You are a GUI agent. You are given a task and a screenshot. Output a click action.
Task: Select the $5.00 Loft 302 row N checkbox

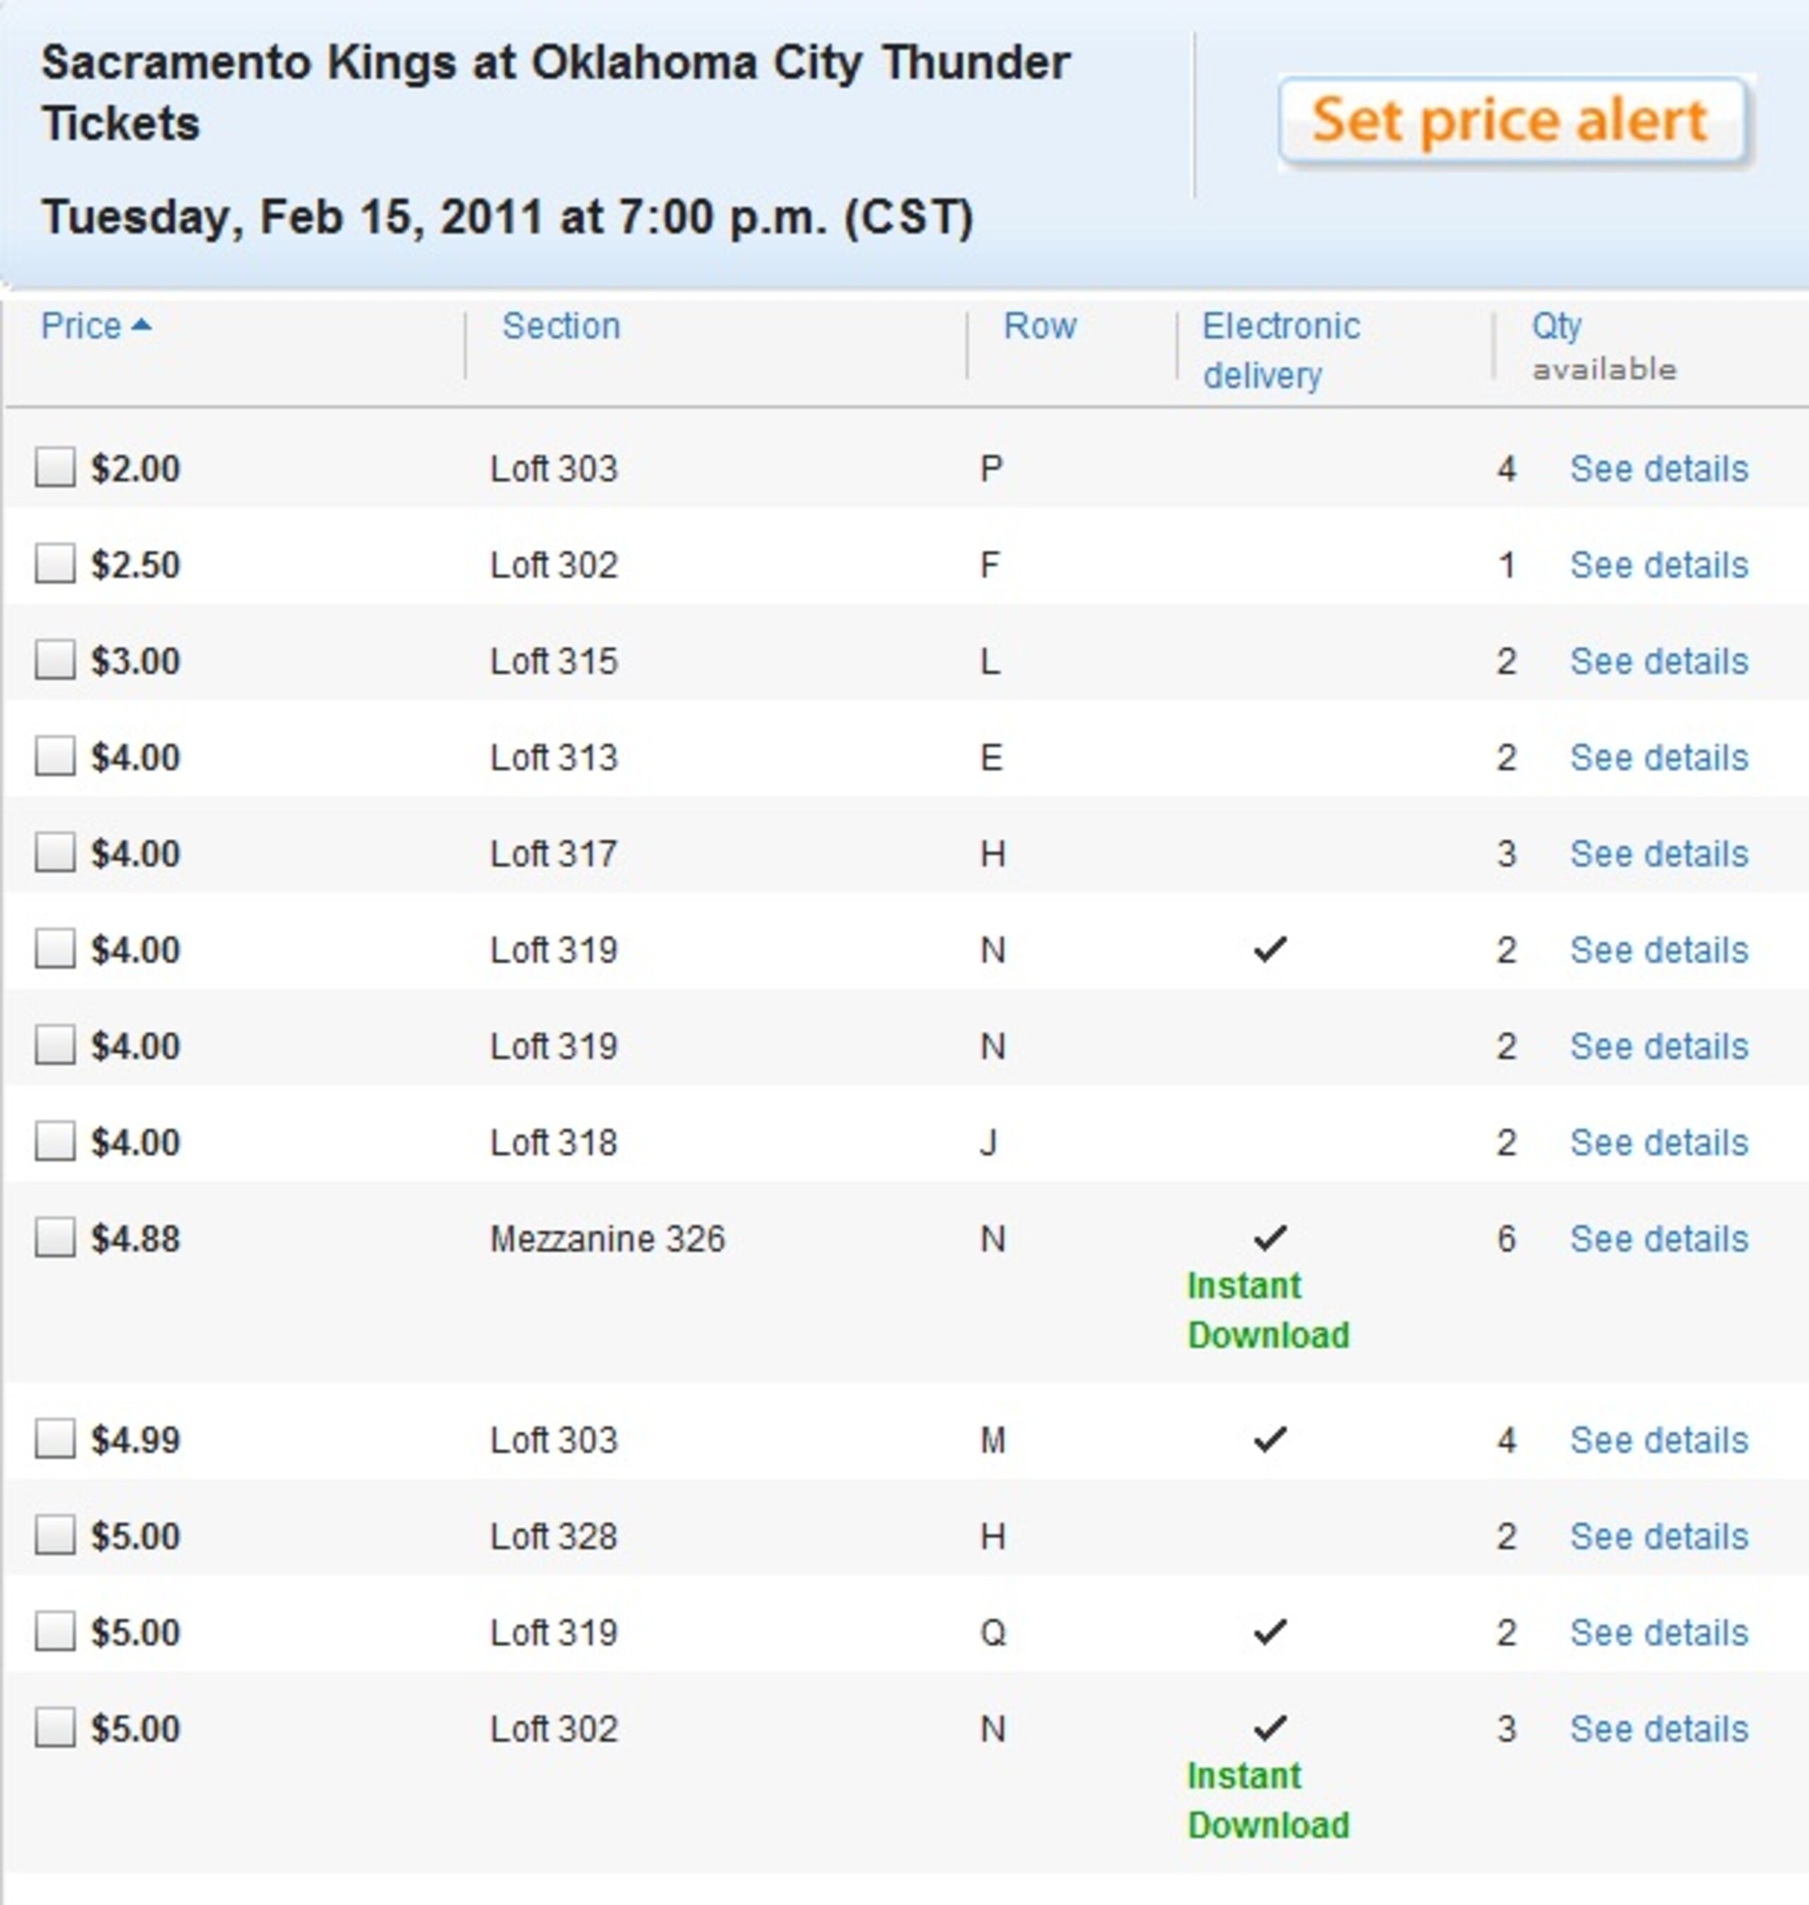[55, 1728]
